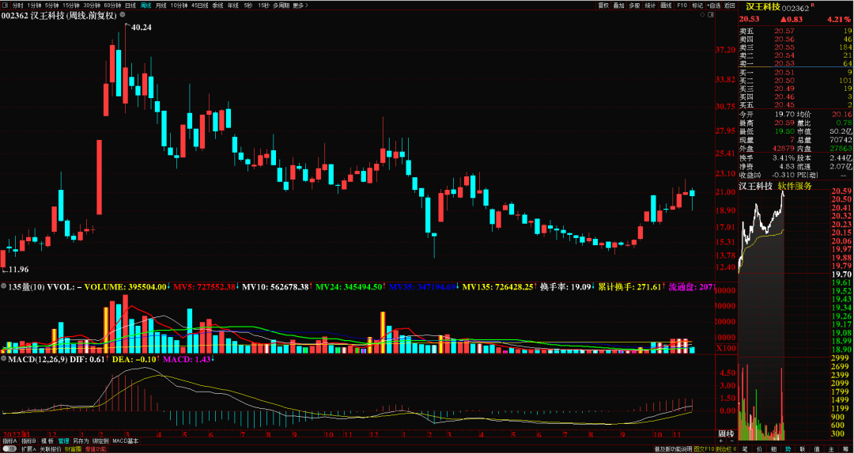Select the 关联报价 tab
Screen dimensions: 854x454
tap(51, 449)
